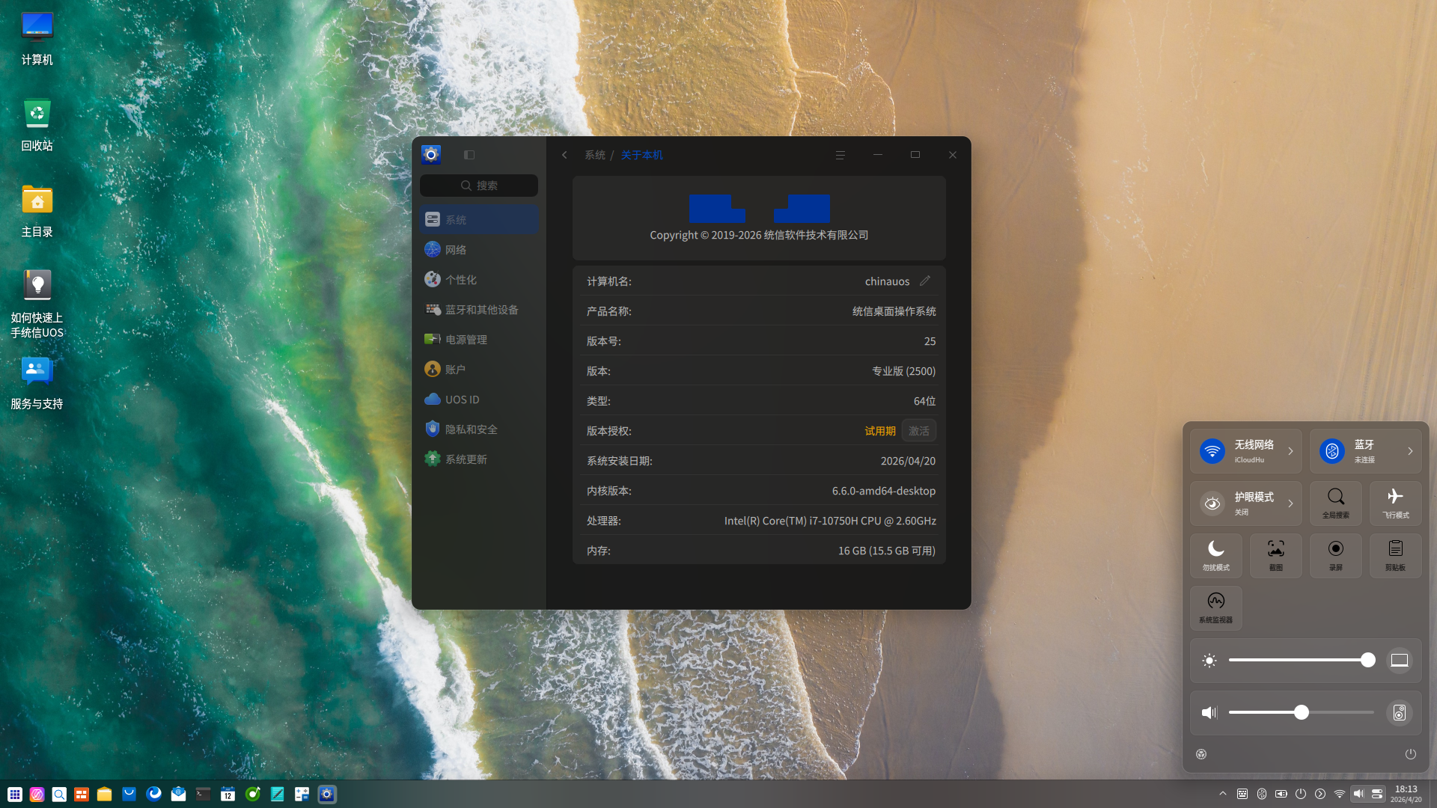This screenshot has height=808, width=1437.
Task: Open 电源管理 settings
Action: 479,340
